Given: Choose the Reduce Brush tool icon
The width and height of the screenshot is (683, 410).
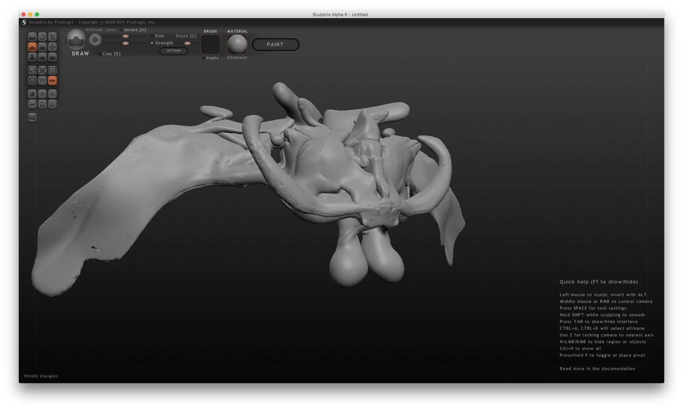Looking at the screenshot, I should click(x=32, y=70).
